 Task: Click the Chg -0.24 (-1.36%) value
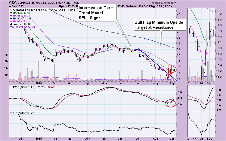161,6
